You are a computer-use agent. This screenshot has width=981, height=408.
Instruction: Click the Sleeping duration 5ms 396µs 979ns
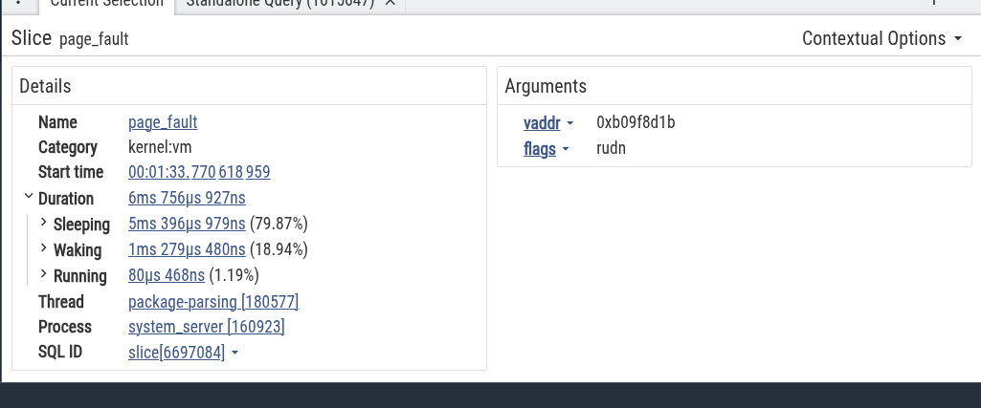[x=187, y=225]
